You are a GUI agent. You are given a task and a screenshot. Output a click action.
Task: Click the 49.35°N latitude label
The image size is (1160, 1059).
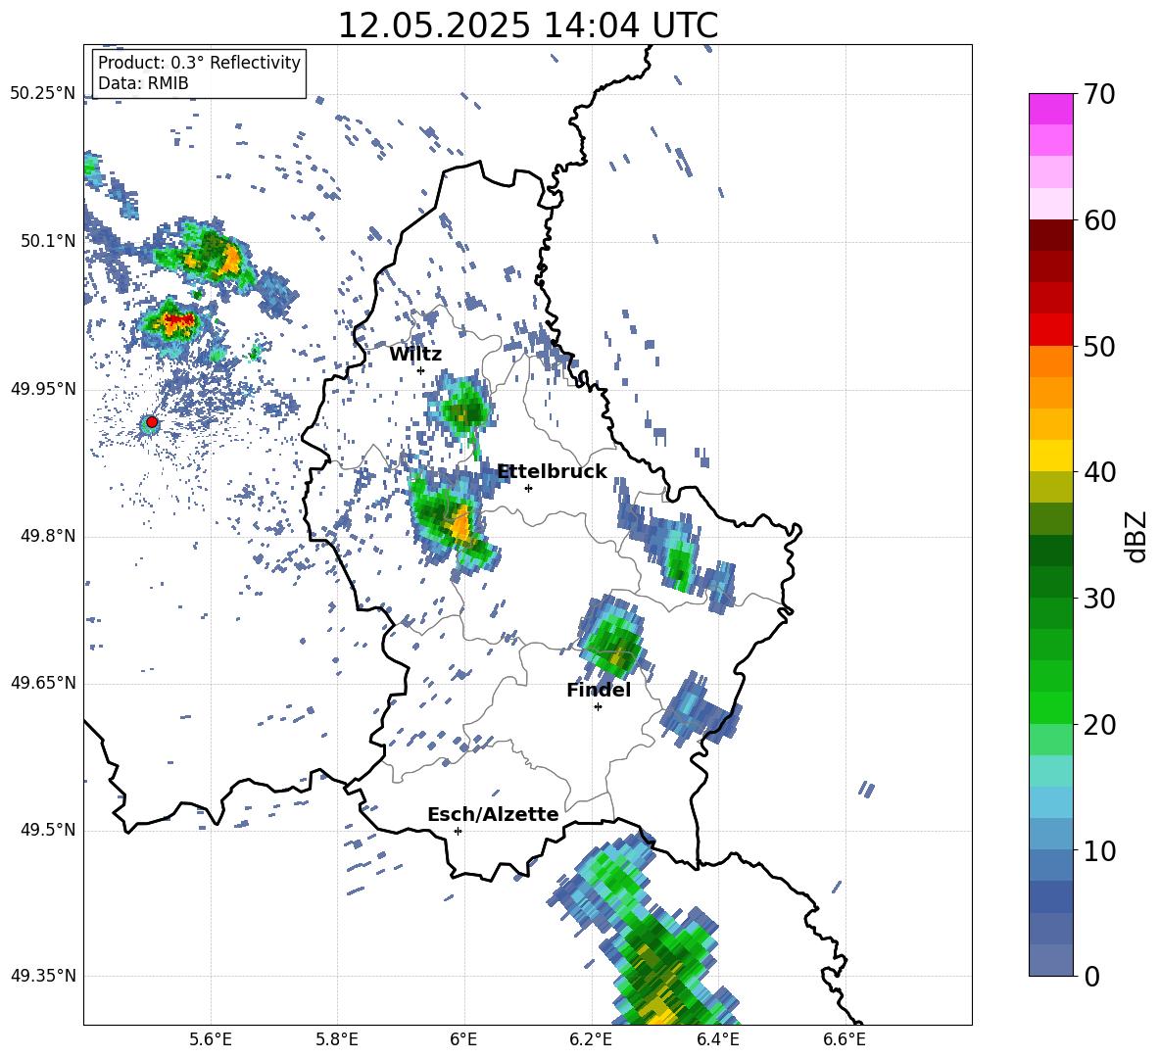(x=43, y=976)
